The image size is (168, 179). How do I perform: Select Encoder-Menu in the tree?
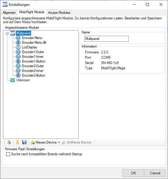[32, 38]
